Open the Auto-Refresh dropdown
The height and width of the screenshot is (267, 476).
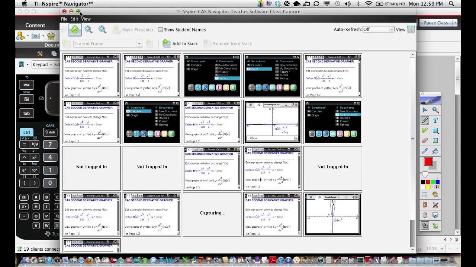[378, 29]
